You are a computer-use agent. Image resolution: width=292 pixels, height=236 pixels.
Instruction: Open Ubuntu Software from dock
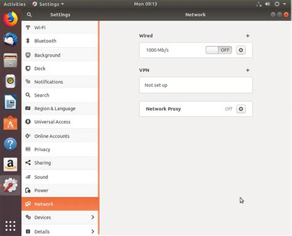[10, 123]
